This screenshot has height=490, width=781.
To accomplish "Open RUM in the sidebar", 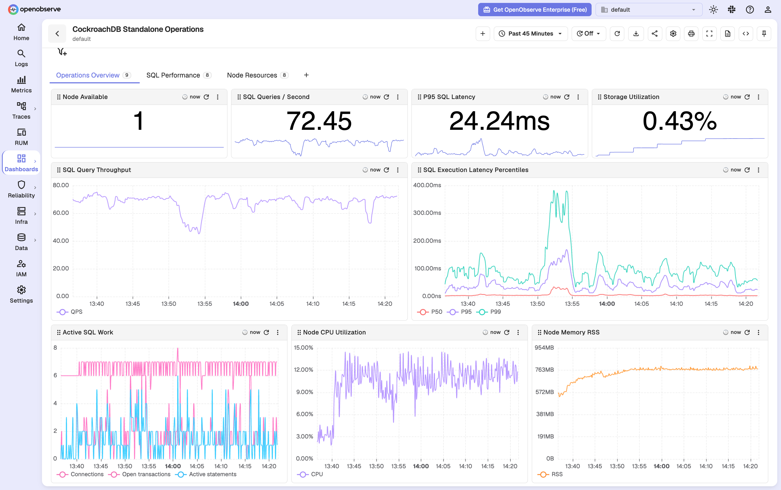I will pyautogui.click(x=22, y=137).
